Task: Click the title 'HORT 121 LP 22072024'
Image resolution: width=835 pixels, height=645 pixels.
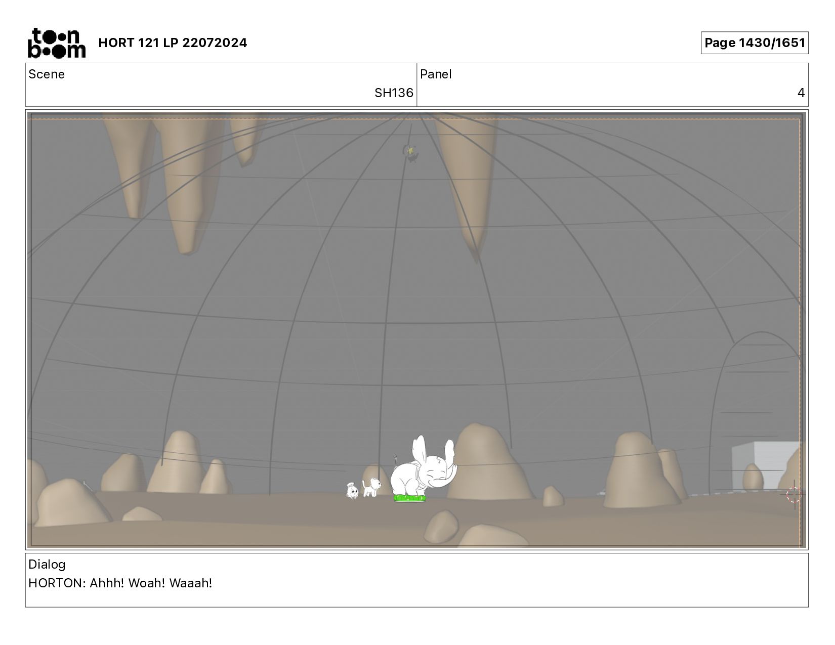Action: coord(173,43)
